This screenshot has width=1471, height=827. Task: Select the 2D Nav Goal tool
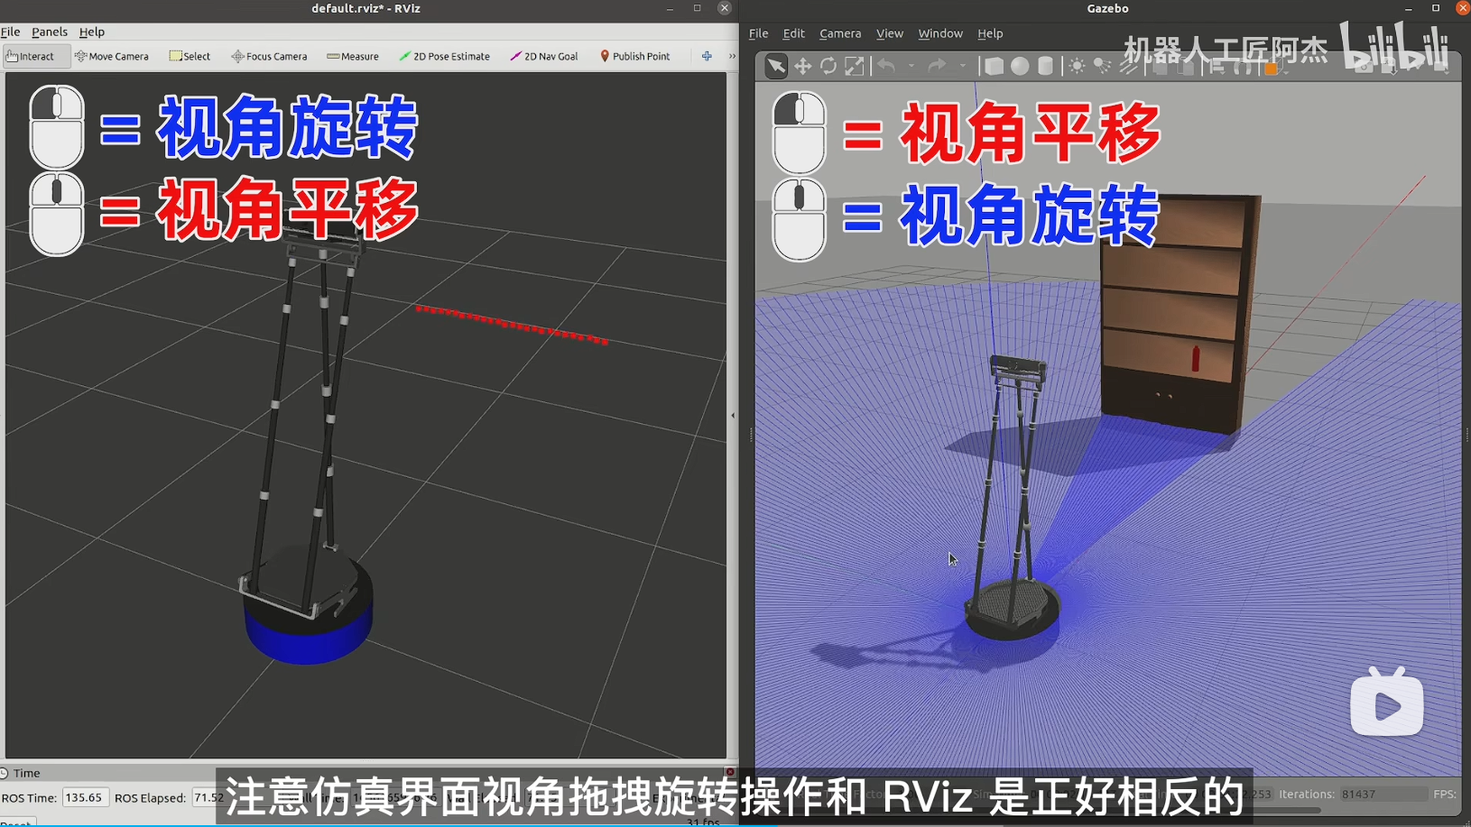(544, 56)
